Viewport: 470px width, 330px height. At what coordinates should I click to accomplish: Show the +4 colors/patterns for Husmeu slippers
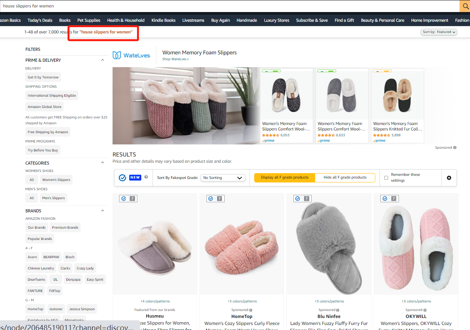click(x=155, y=301)
